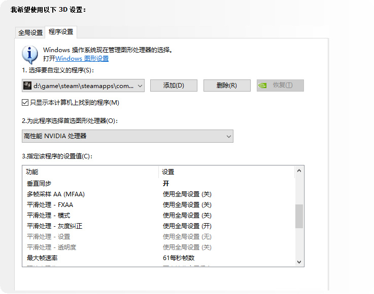Select the 程序设置 tab
This screenshot has height=294, width=374.
(61, 32)
